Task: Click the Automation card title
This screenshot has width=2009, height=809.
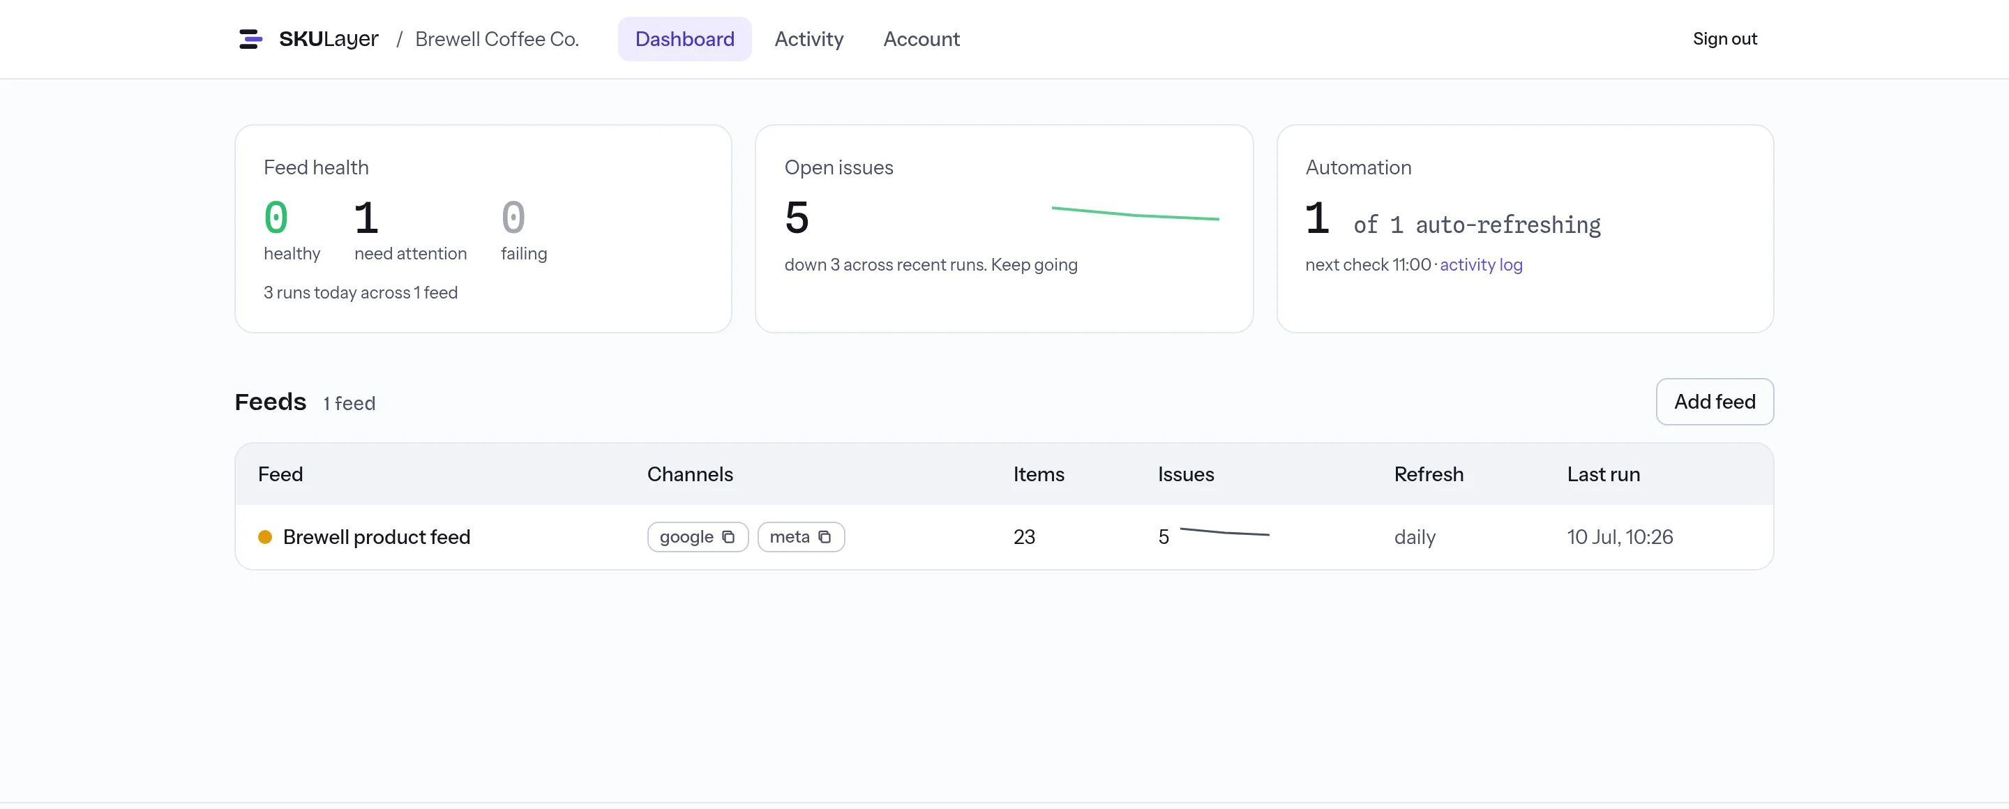Action: coord(1357,167)
